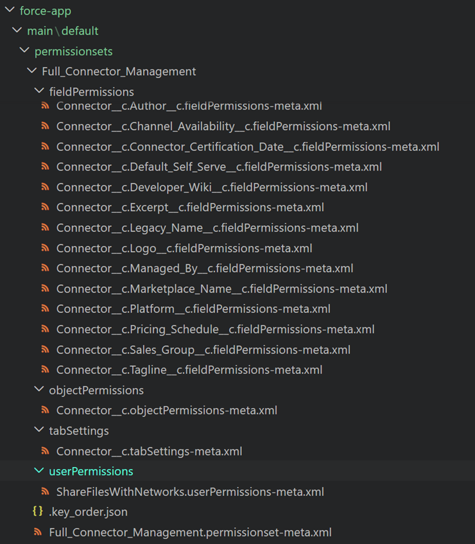Image resolution: width=475 pixels, height=544 pixels.
Task: Collapse the main\default folder chevron
Action: [x=17, y=30]
